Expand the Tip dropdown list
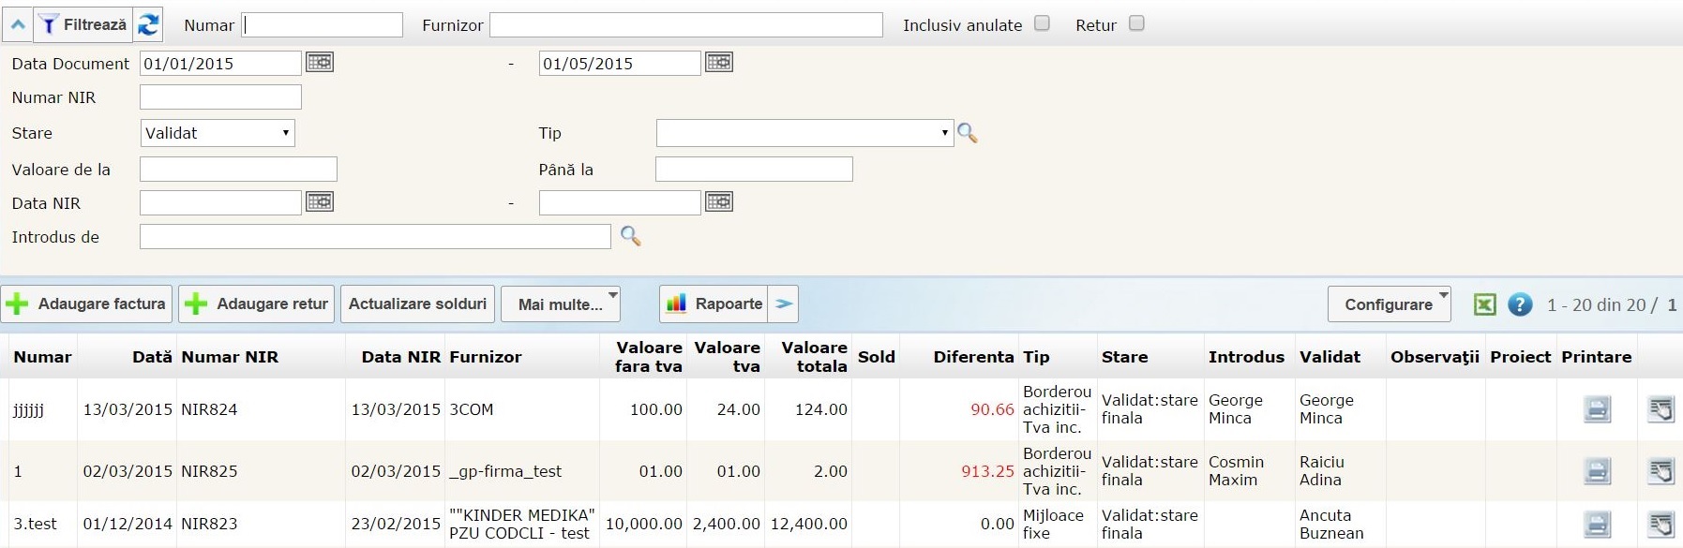Viewport: 1683px width, 548px height. [x=804, y=133]
